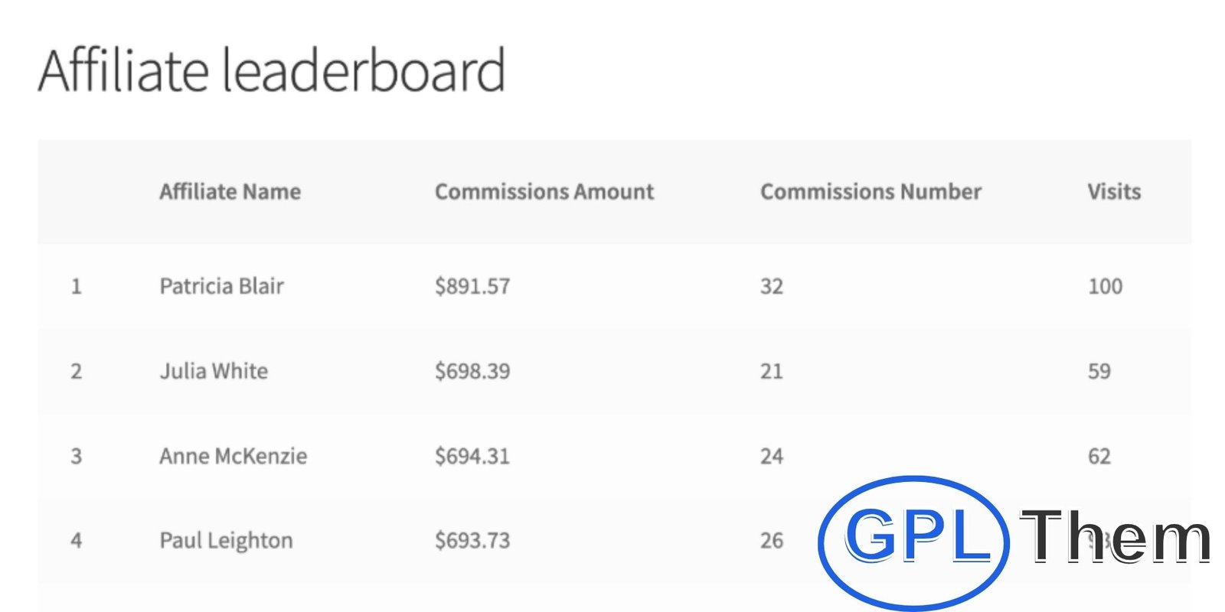Image resolution: width=1225 pixels, height=612 pixels.
Task: Click the $694.31 commission amount
Action: click(472, 456)
